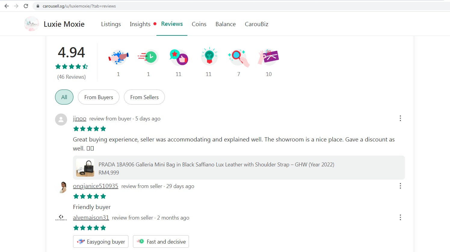Click the browser forward arrow

[x=16, y=6]
